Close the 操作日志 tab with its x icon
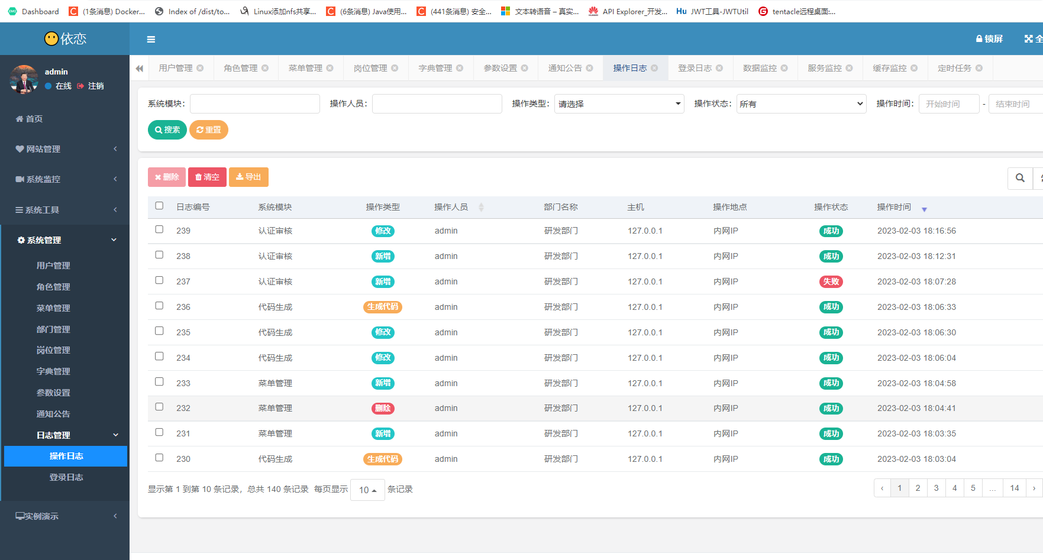Image resolution: width=1043 pixels, height=560 pixels. pyautogui.click(x=654, y=68)
